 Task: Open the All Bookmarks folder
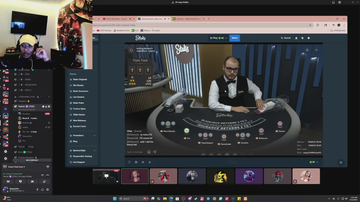pyautogui.click(x=338, y=30)
